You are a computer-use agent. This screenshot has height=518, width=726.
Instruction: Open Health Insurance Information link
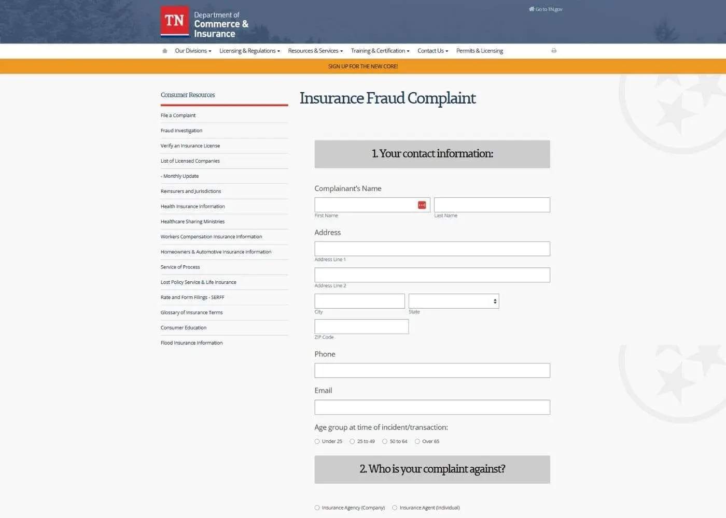193,206
